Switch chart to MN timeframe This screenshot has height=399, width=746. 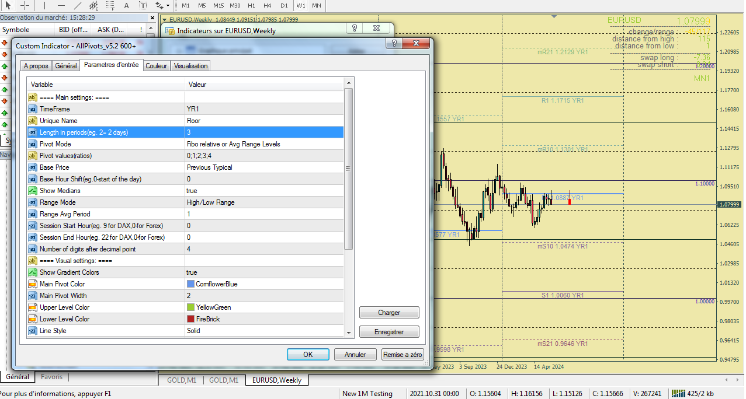(x=316, y=5)
